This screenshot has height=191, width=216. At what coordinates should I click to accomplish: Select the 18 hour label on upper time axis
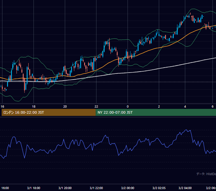pyautogui.click(x=34, y=107)
